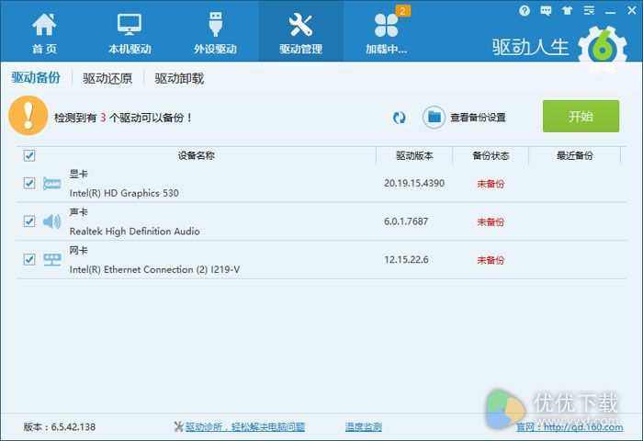Image resolution: width=643 pixels, height=441 pixels.
Task: Go to the 首页 home icon
Action: click(44, 25)
